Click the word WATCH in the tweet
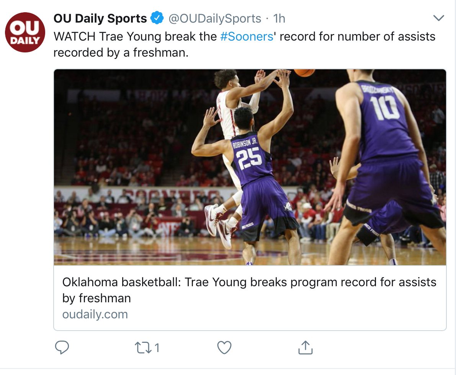 tap(75, 36)
